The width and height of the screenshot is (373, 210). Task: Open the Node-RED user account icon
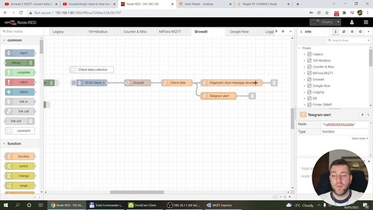(351, 22)
